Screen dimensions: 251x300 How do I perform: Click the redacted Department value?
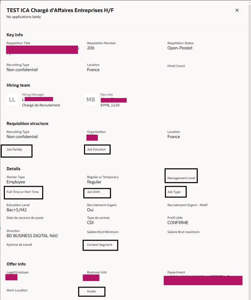tap(203, 280)
